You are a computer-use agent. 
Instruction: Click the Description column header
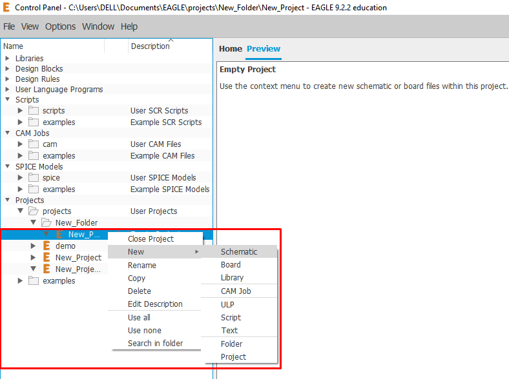pos(171,46)
